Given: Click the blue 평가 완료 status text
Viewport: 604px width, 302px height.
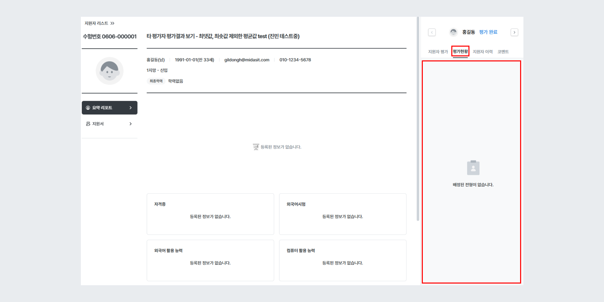Looking at the screenshot, I should [x=488, y=32].
